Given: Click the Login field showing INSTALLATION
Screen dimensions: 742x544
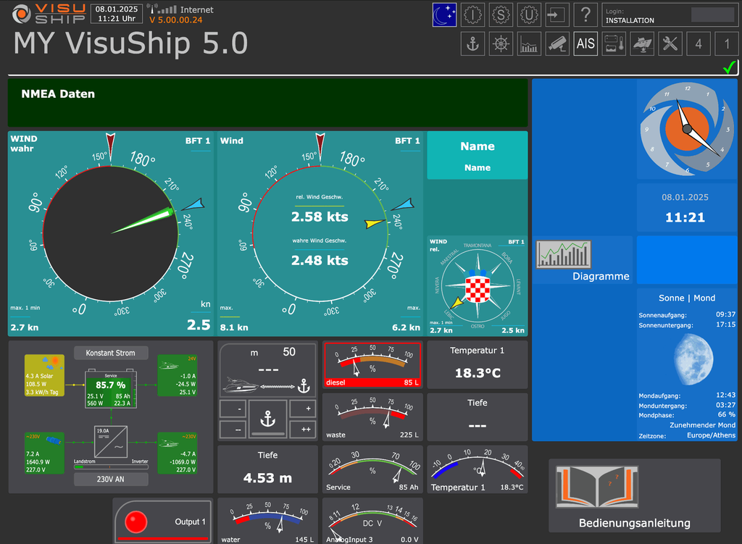Looking at the screenshot, I should tap(670, 15).
